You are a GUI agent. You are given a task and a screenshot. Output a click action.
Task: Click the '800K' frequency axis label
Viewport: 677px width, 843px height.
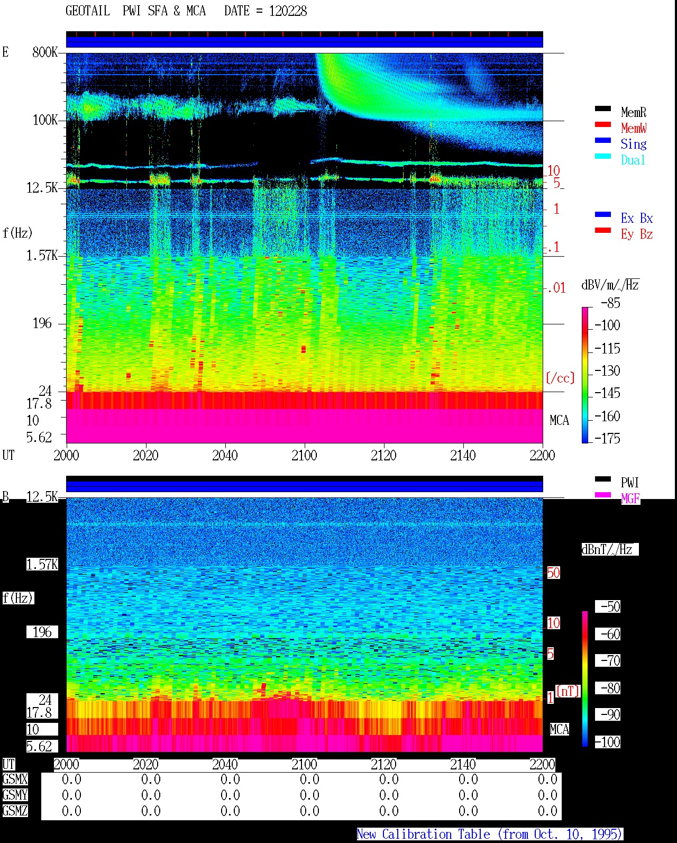pos(45,52)
